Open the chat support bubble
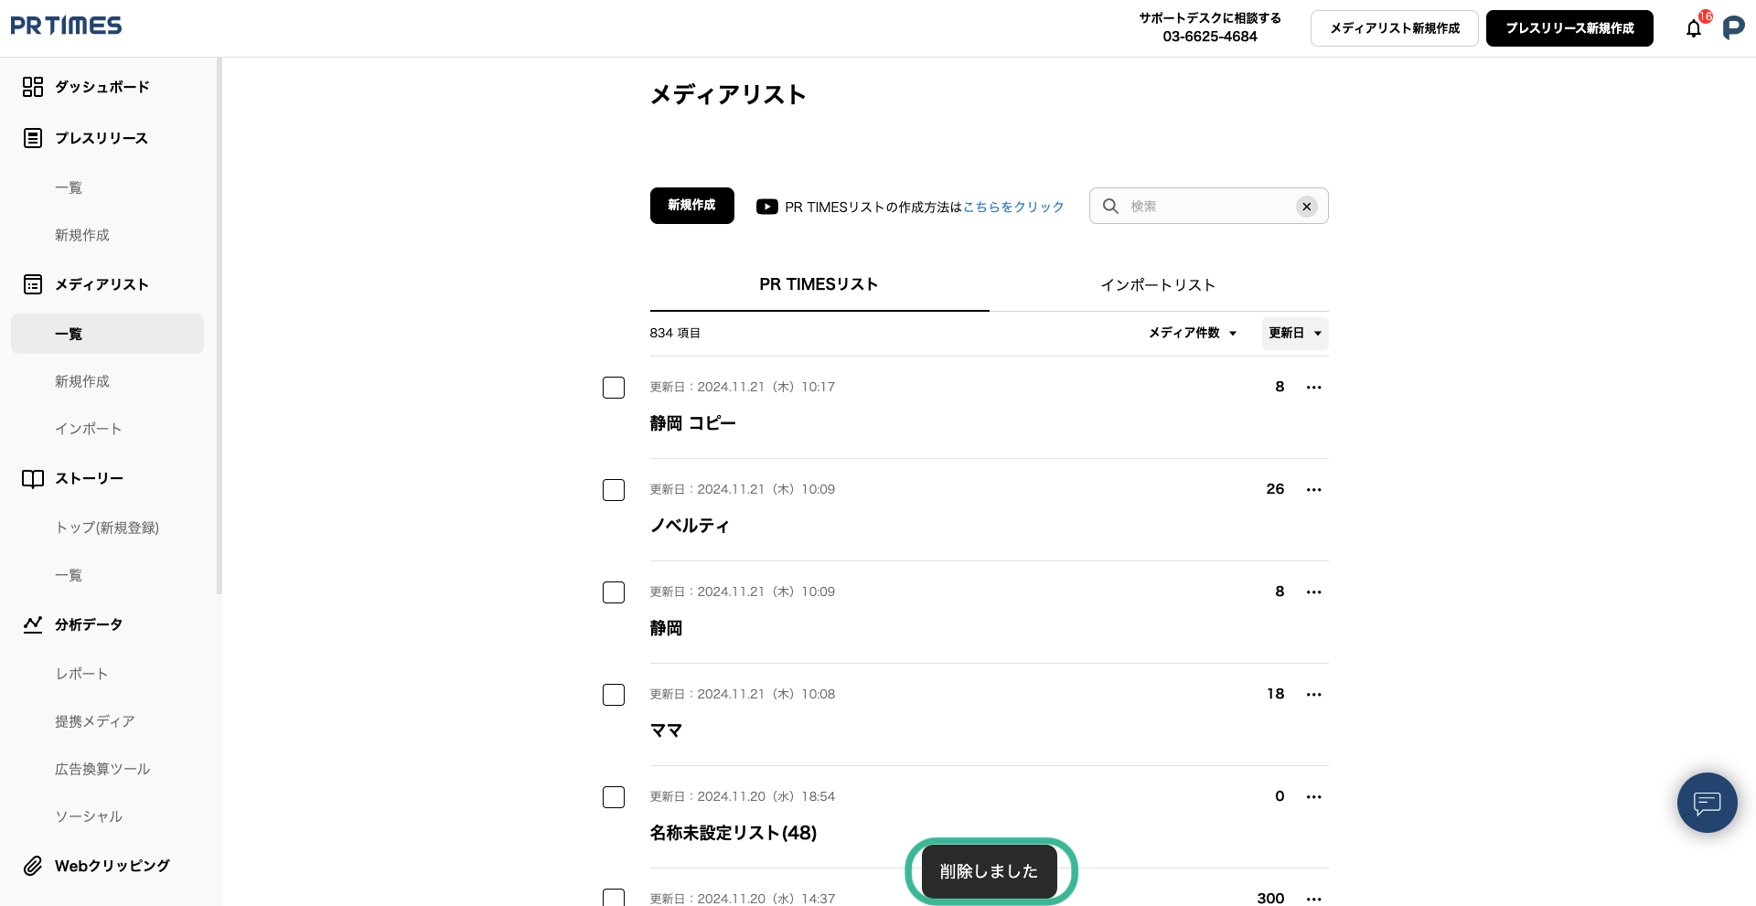This screenshot has height=906, width=1756. pyautogui.click(x=1707, y=803)
